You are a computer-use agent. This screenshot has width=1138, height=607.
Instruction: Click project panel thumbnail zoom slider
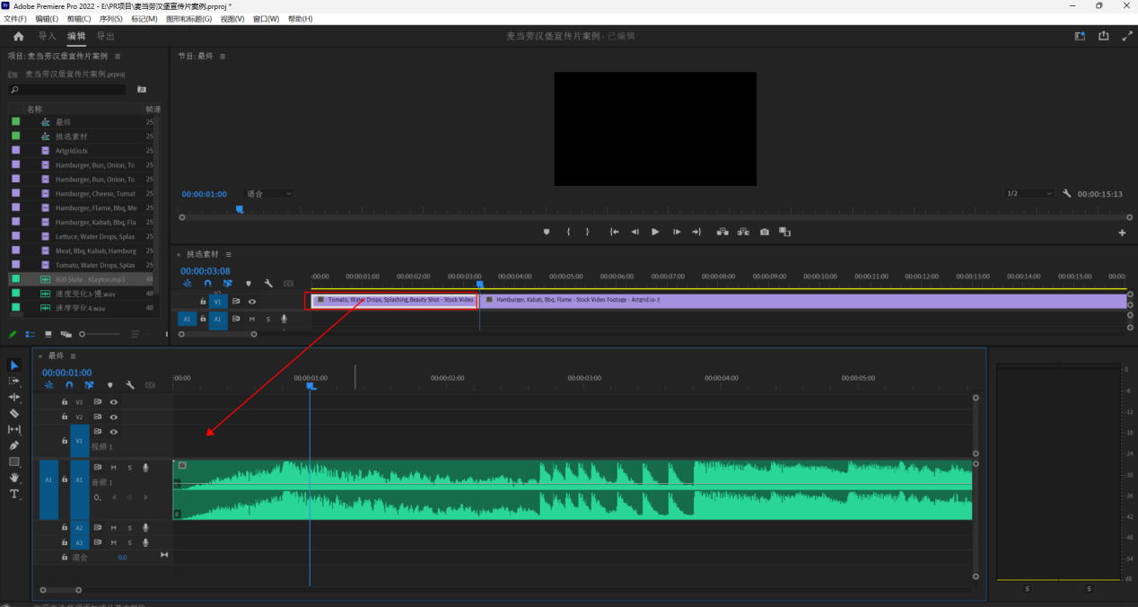tap(101, 334)
